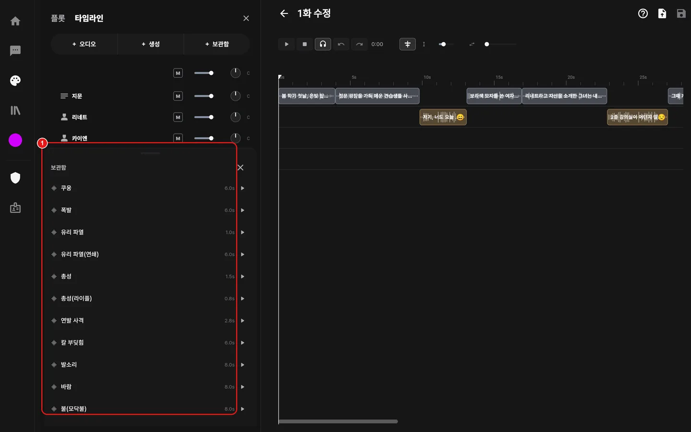Mute the 지문 track
This screenshot has width=691, height=432.
[178, 96]
